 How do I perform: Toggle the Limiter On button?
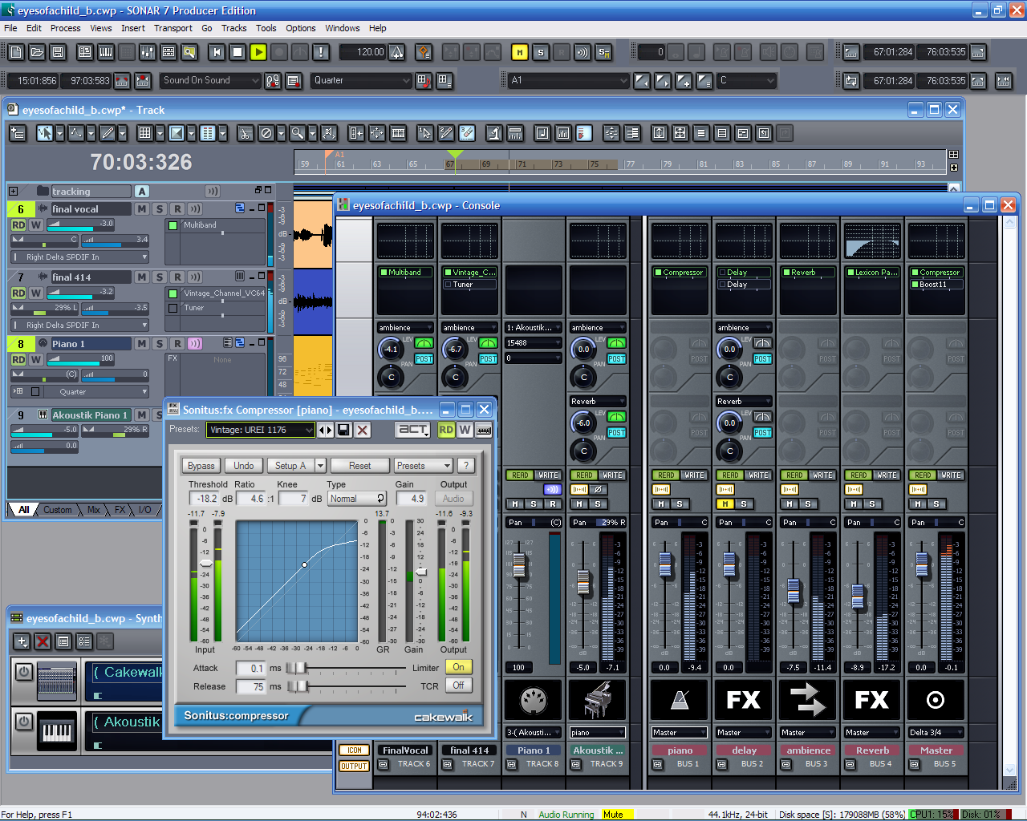pos(458,667)
